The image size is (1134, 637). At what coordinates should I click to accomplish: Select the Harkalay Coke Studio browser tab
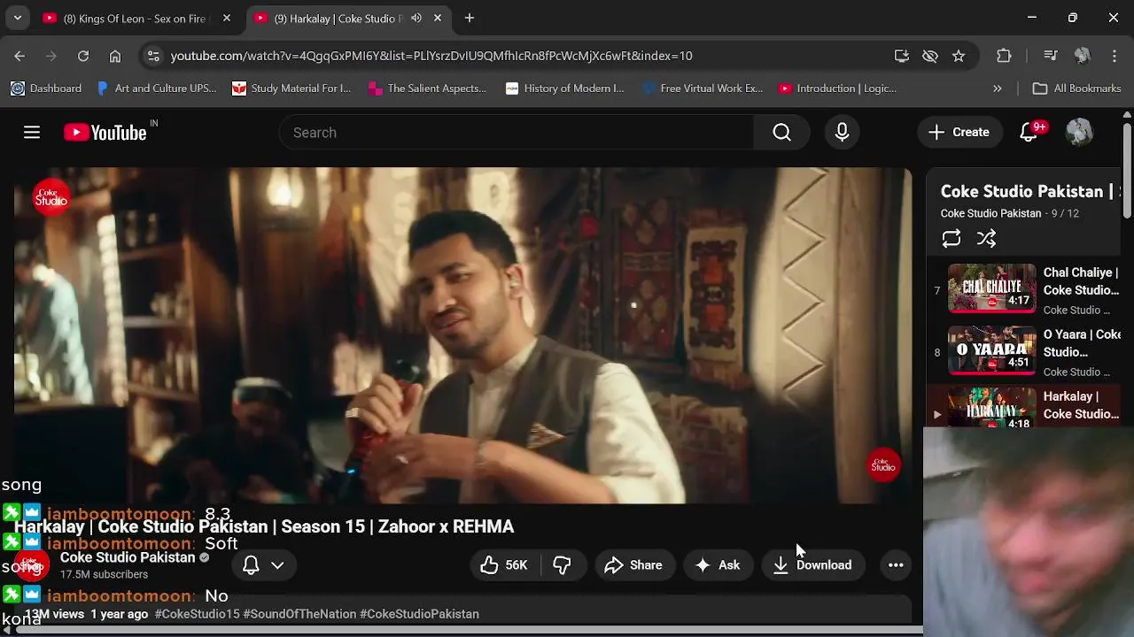338,18
